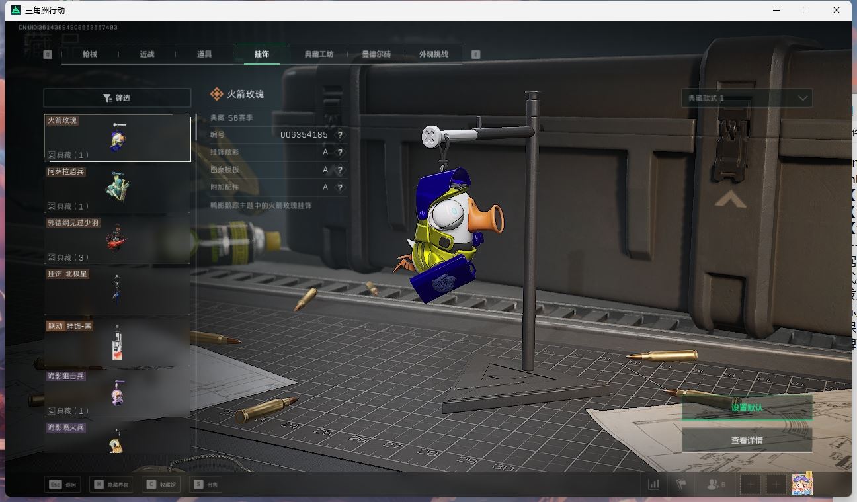
Task: Click the help icon beside 编号 serial number
Action: (340, 135)
